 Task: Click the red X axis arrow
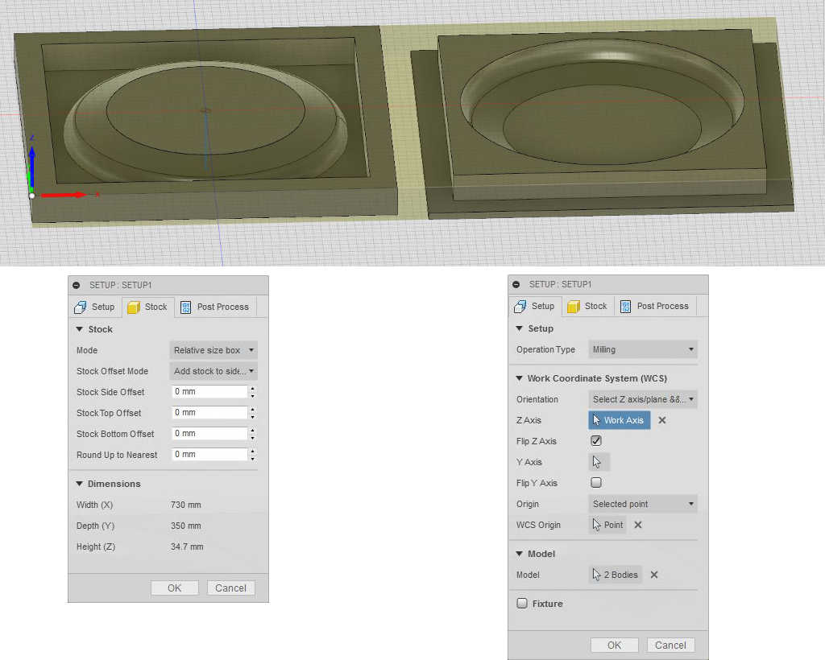63,195
